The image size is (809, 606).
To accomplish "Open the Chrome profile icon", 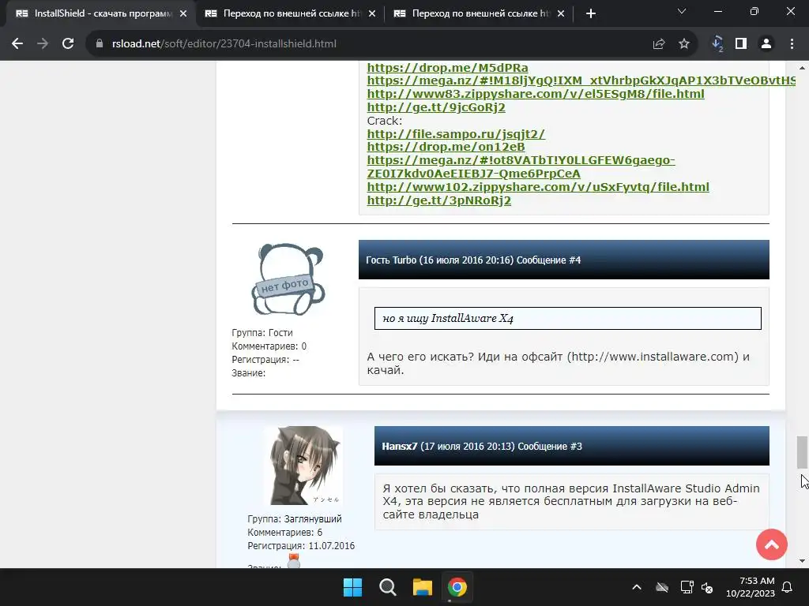I will (x=766, y=44).
